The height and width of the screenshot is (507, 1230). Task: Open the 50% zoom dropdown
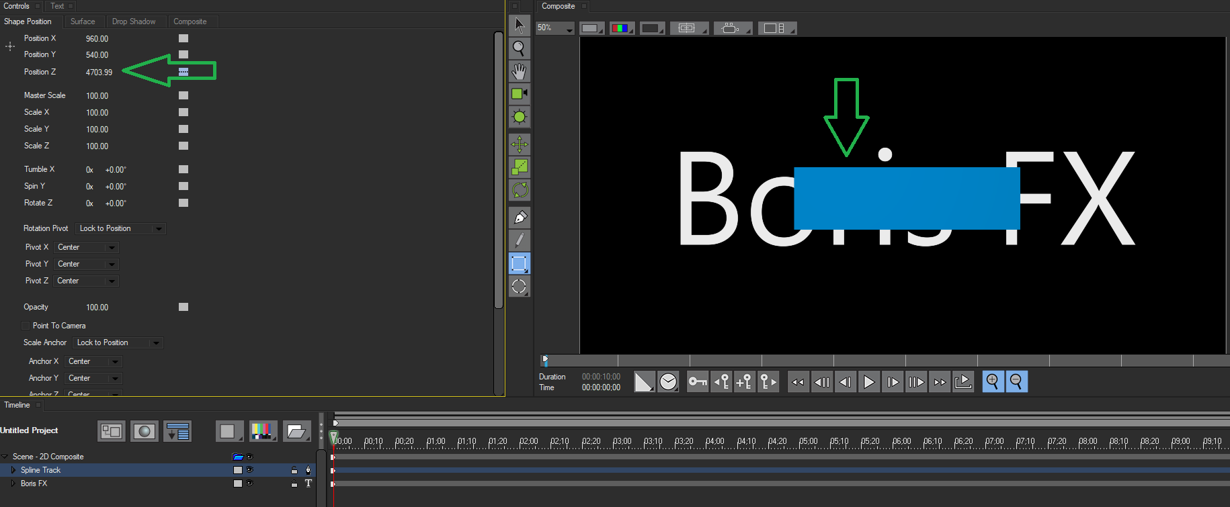tap(555, 28)
